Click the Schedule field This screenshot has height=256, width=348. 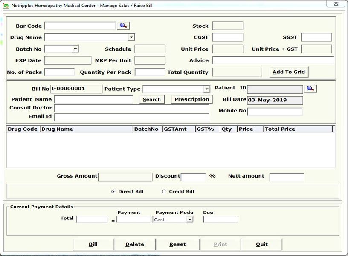(150, 49)
